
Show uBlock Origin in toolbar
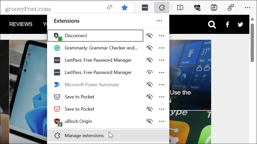[x=149, y=121]
